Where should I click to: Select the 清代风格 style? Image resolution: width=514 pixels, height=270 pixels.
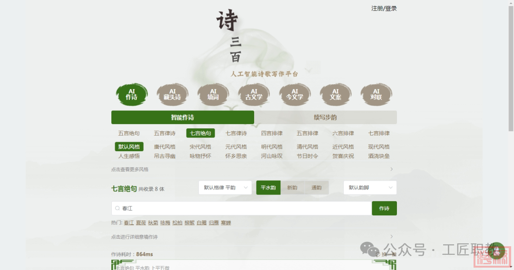pyautogui.click(x=307, y=146)
